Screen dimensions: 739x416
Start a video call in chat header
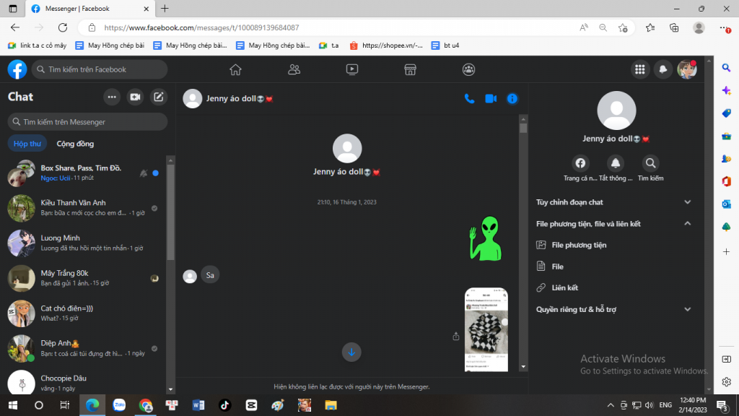(x=491, y=99)
